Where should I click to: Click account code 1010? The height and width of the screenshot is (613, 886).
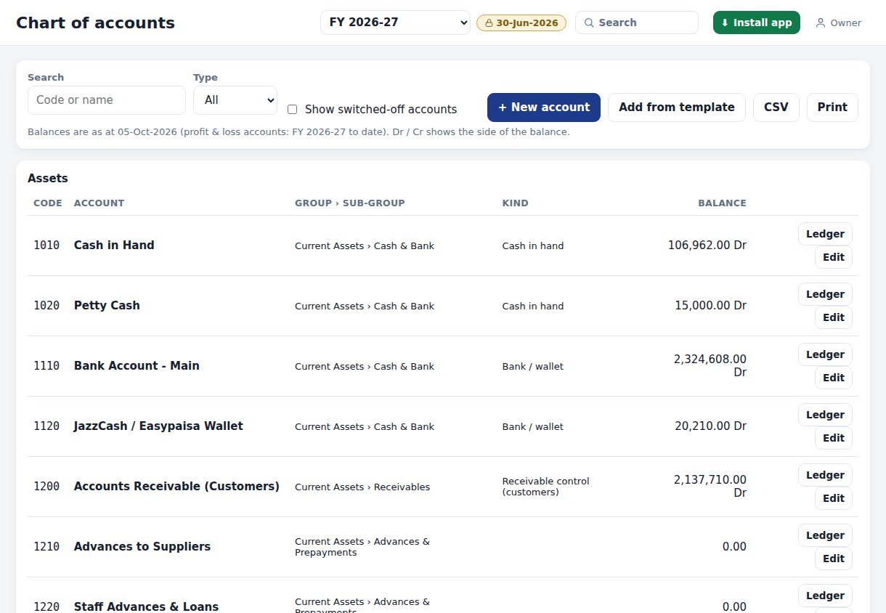click(46, 245)
